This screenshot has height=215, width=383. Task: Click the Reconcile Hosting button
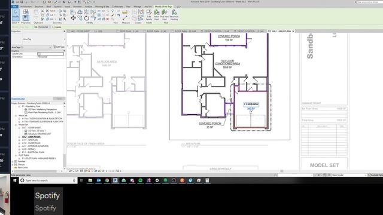174,15
